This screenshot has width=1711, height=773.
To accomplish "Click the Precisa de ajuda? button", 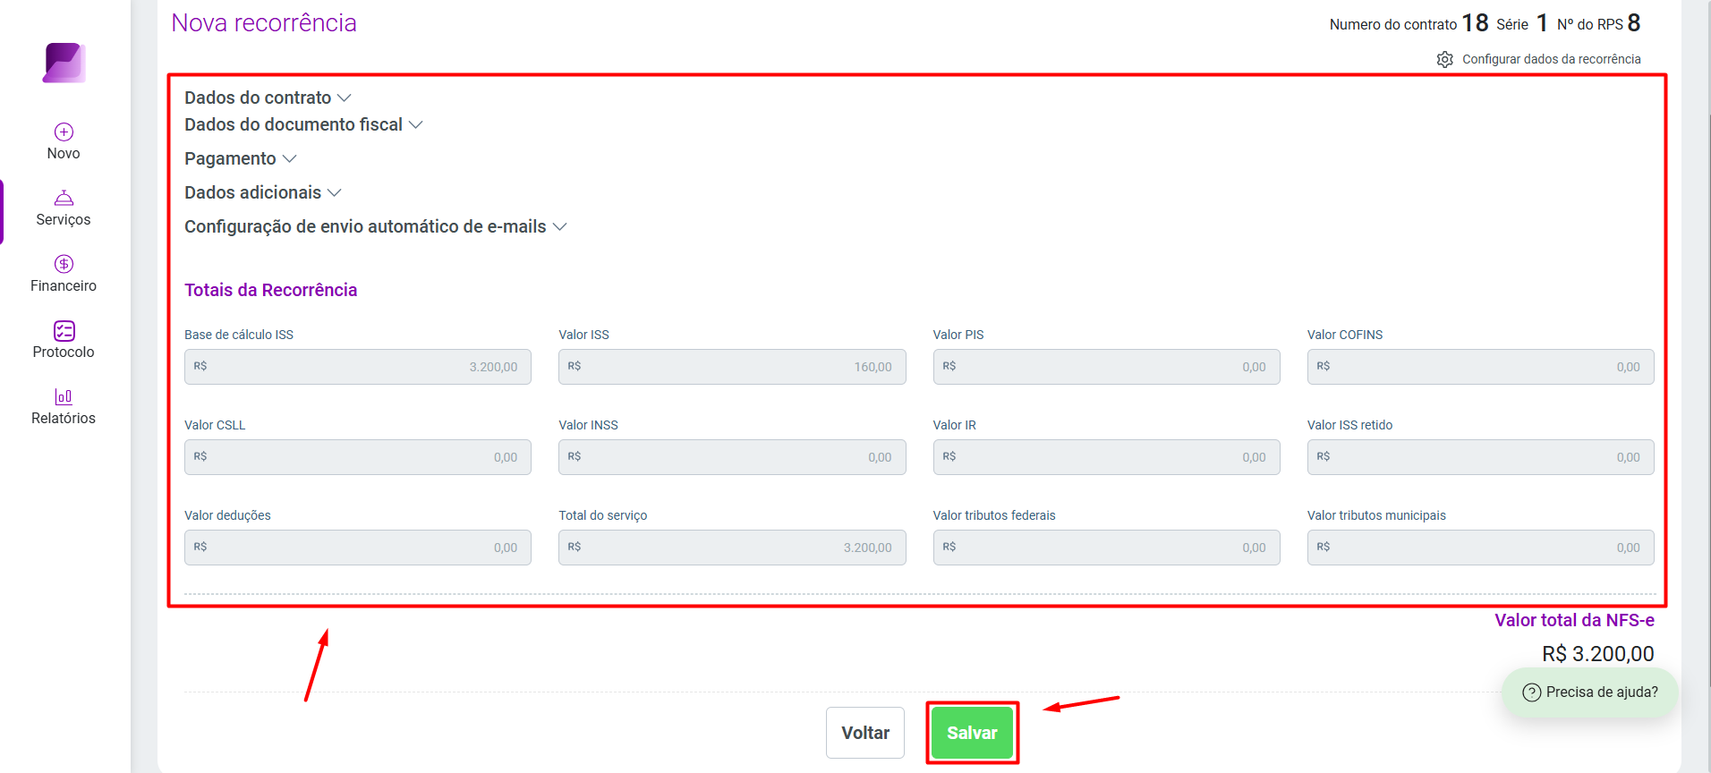I will pyautogui.click(x=1590, y=692).
